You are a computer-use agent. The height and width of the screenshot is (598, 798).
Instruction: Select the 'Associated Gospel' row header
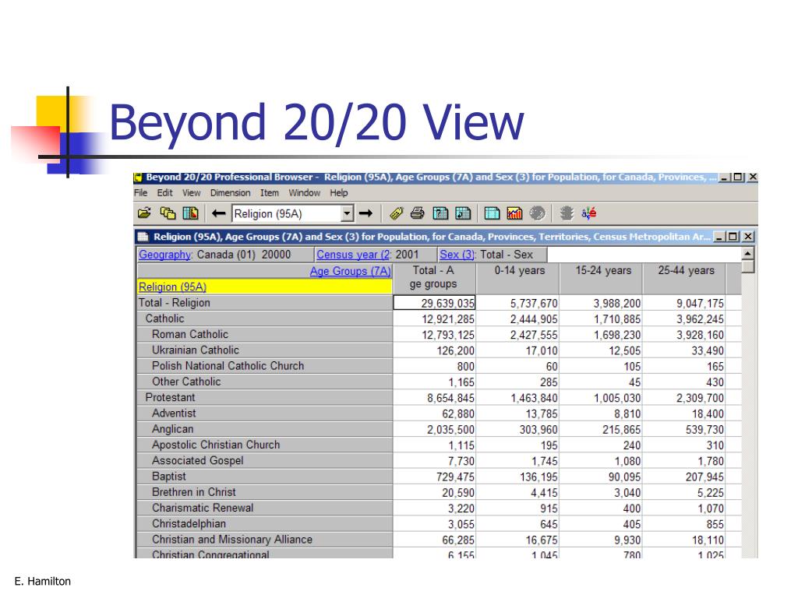coord(265,460)
